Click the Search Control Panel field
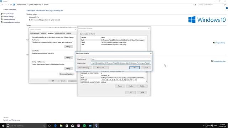 click(211, 5)
